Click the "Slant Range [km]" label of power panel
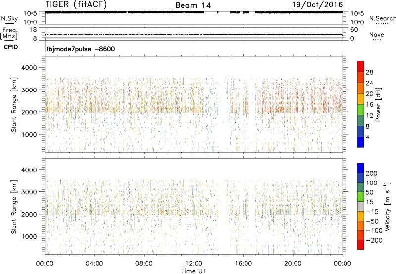This screenshot has height=274, width=396. [14, 104]
